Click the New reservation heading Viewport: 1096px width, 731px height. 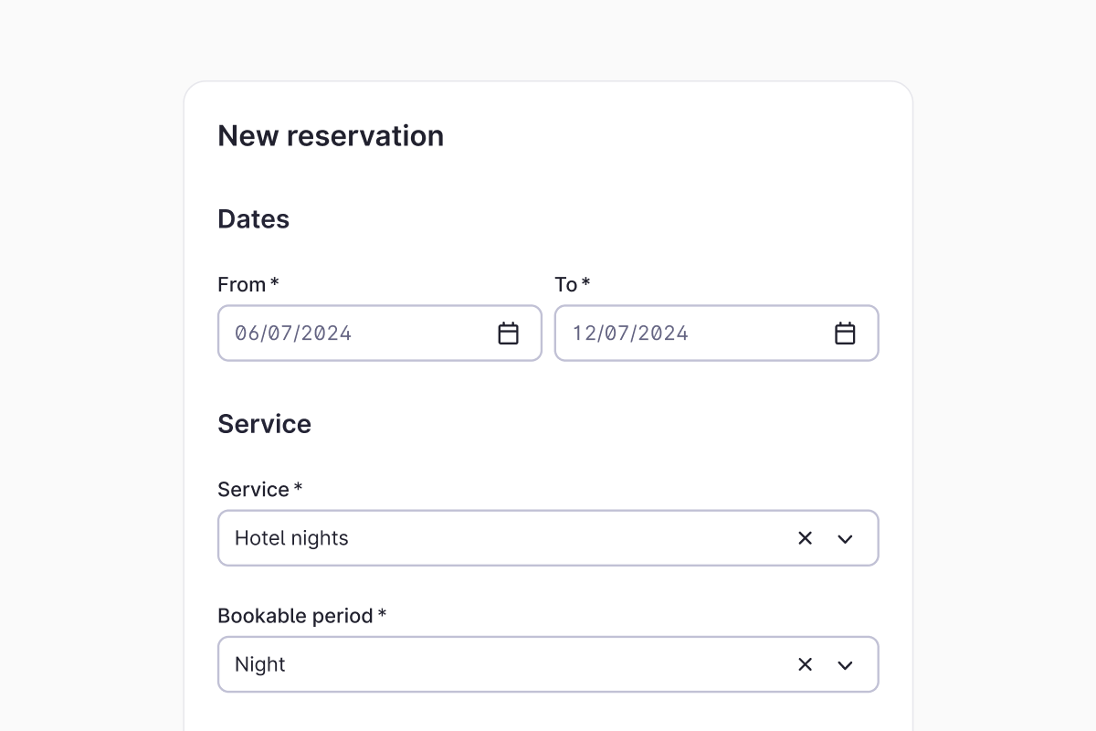point(331,136)
